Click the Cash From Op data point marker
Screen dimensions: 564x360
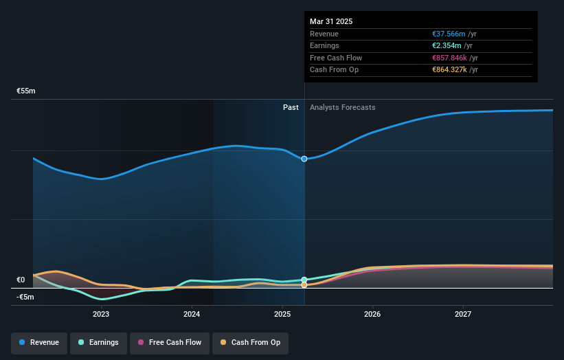click(x=304, y=285)
